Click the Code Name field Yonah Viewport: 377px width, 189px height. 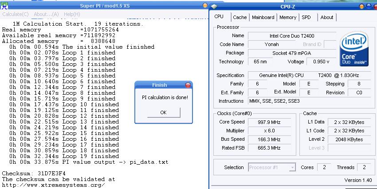tap(272, 44)
